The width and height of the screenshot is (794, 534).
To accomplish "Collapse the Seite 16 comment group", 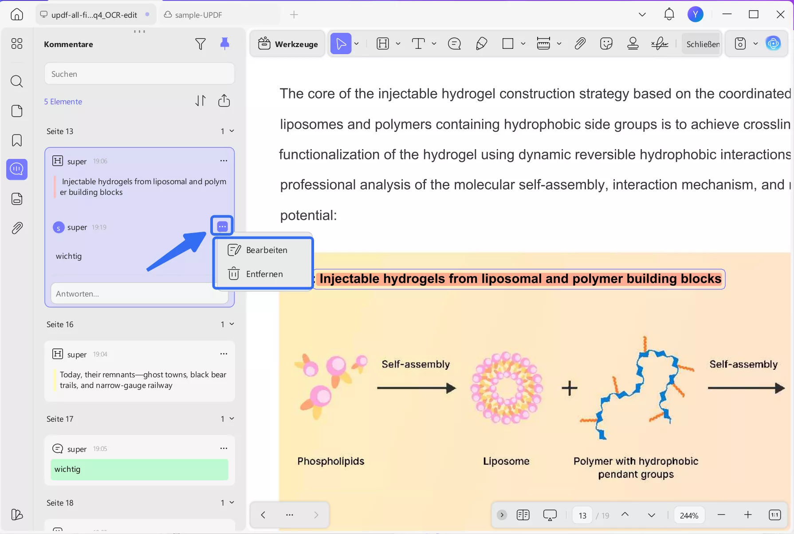I will [x=232, y=324].
